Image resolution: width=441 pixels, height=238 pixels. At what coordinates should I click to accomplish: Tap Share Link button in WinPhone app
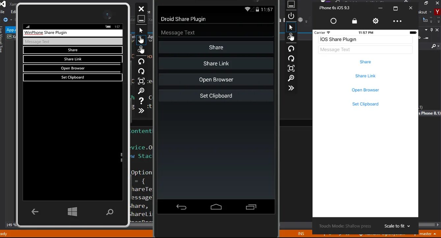pyautogui.click(x=73, y=59)
